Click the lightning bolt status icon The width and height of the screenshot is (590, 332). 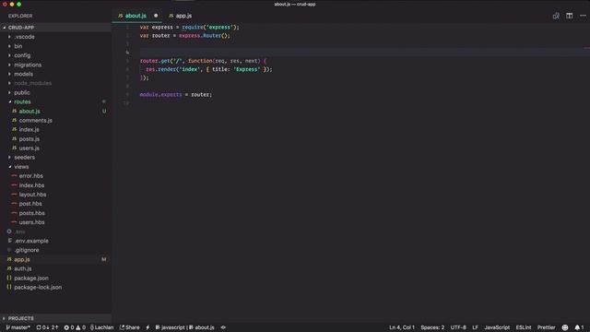pyautogui.click(x=147, y=327)
